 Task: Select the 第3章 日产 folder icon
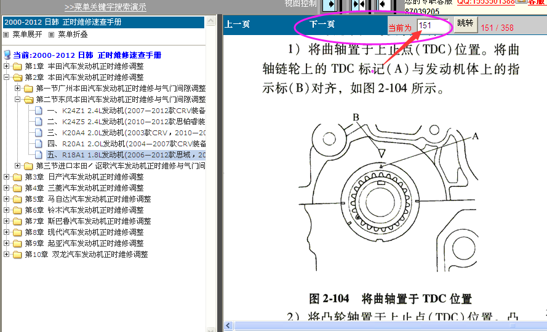17,177
